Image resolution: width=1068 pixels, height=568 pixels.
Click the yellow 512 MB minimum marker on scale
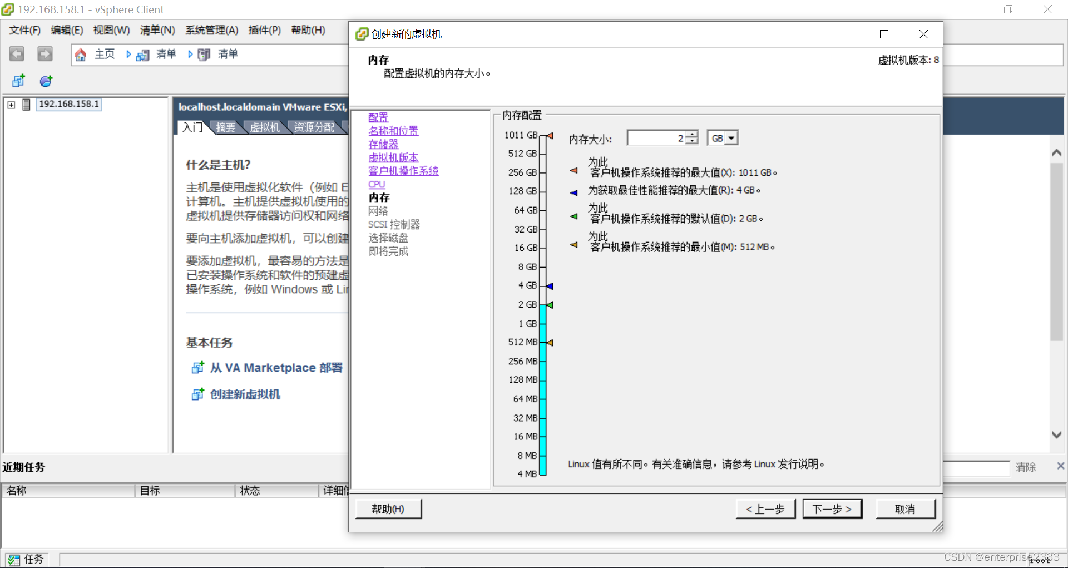pyautogui.click(x=550, y=343)
